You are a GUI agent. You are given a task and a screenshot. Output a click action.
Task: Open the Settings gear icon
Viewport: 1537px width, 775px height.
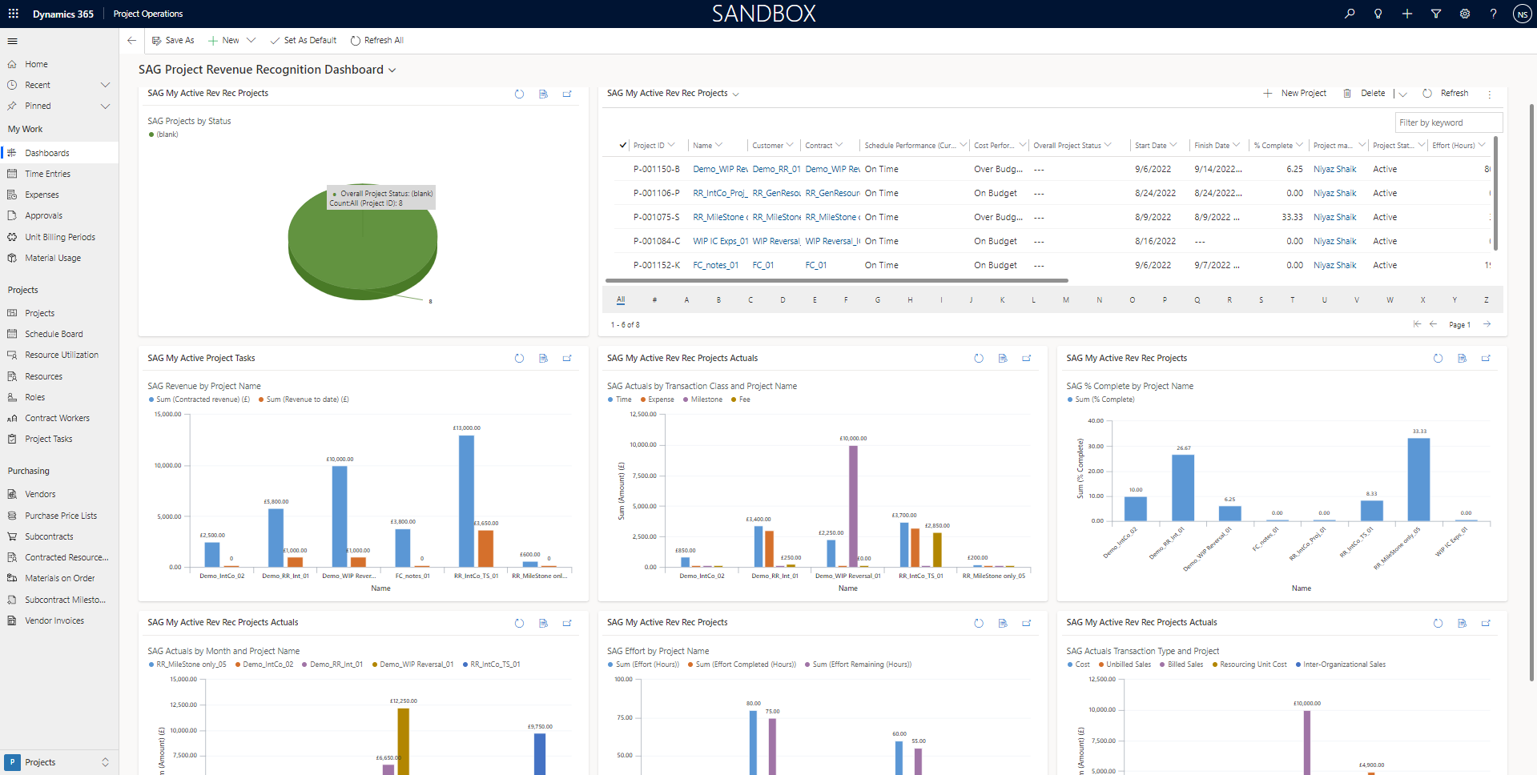pos(1465,14)
